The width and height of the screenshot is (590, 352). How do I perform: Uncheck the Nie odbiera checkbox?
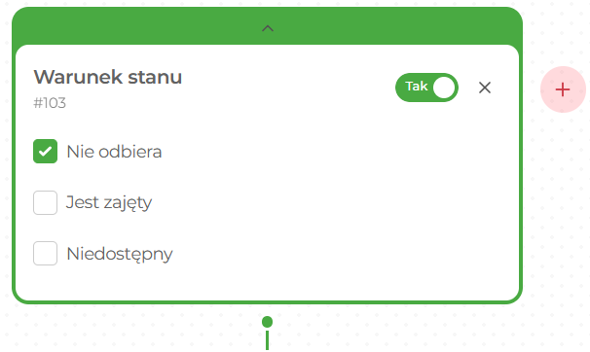(x=45, y=151)
